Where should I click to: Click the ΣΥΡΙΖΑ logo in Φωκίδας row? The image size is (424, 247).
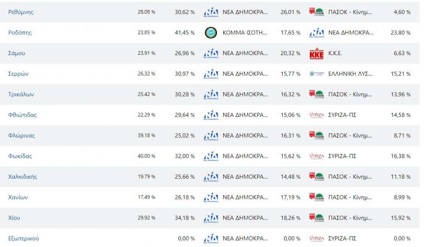click(x=317, y=156)
